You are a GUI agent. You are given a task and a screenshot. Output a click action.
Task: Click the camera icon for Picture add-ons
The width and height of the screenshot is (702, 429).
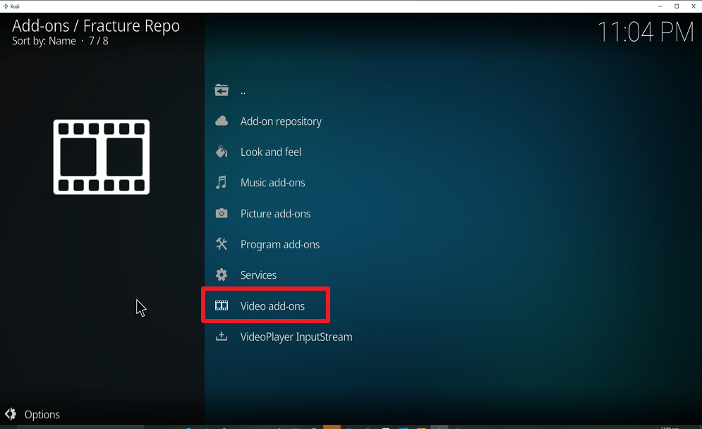pos(221,213)
